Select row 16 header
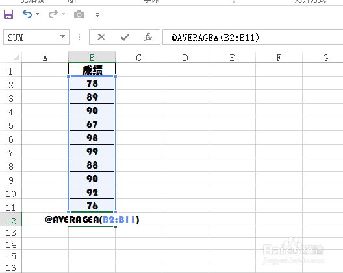 [10, 267]
